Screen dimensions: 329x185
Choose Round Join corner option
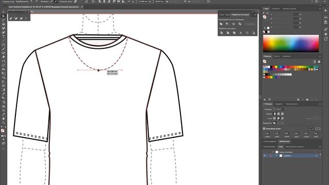279,118
